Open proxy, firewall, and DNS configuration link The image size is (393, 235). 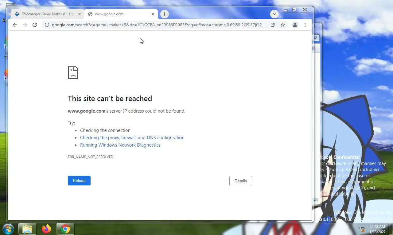coord(132,138)
